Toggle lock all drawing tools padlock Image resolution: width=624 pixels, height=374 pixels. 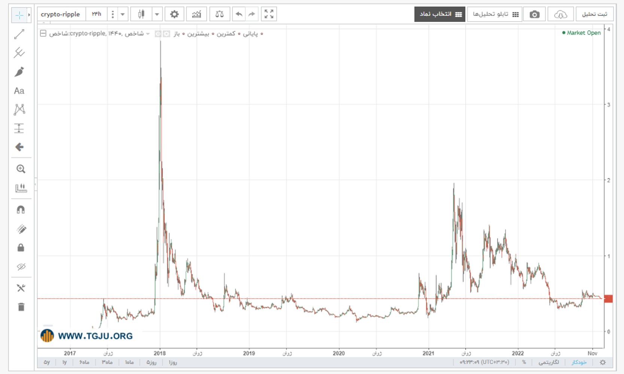coord(21,248)
